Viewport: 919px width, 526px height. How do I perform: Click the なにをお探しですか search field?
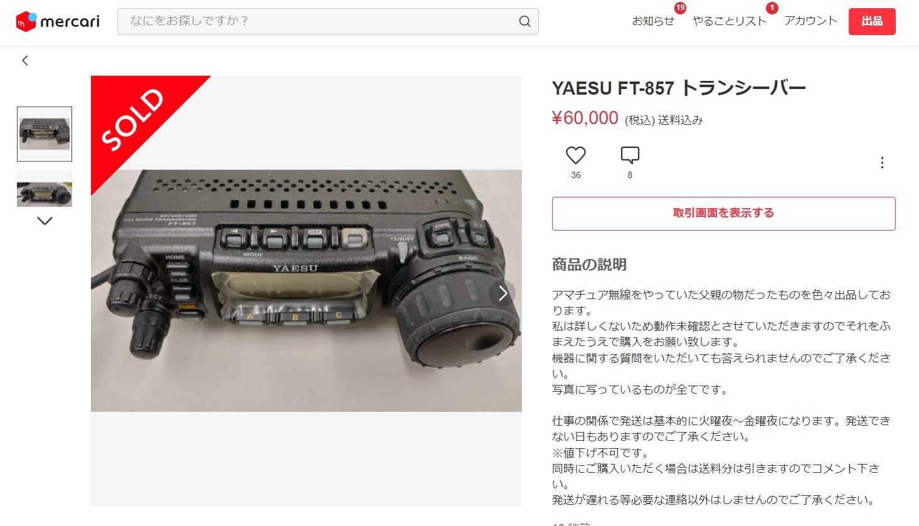click(x=327, y=21)
